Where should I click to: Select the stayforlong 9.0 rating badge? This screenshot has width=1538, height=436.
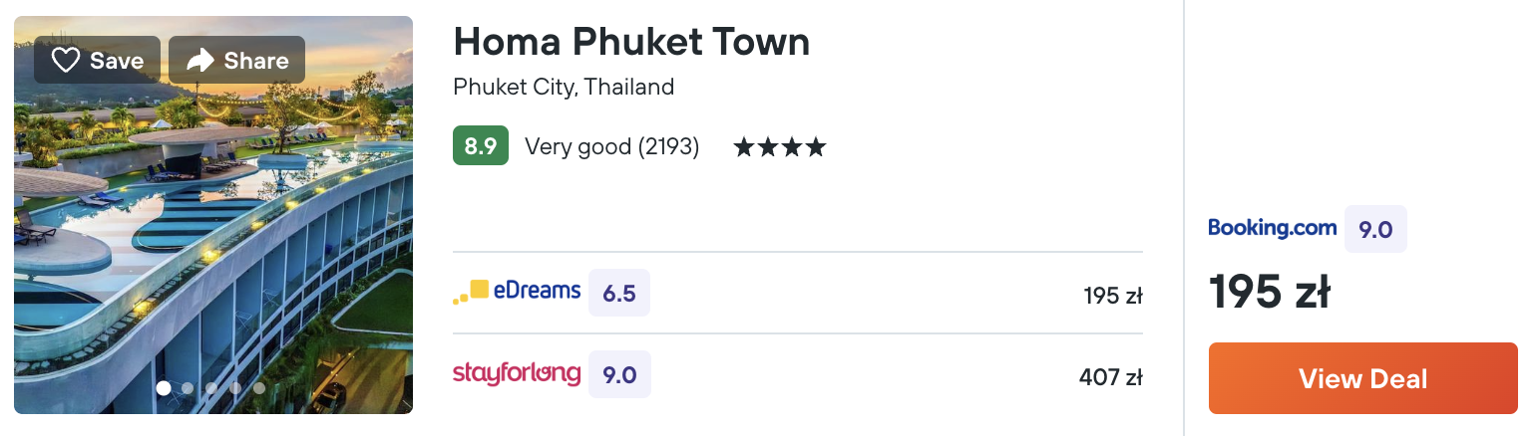click(618, 375)
